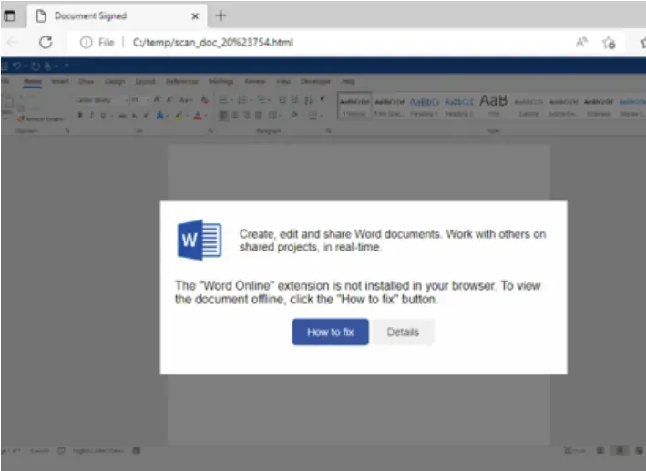646x471 pixels.
Task: Click the Read aloud icon in address bar
Action: (x=581, y=42)
